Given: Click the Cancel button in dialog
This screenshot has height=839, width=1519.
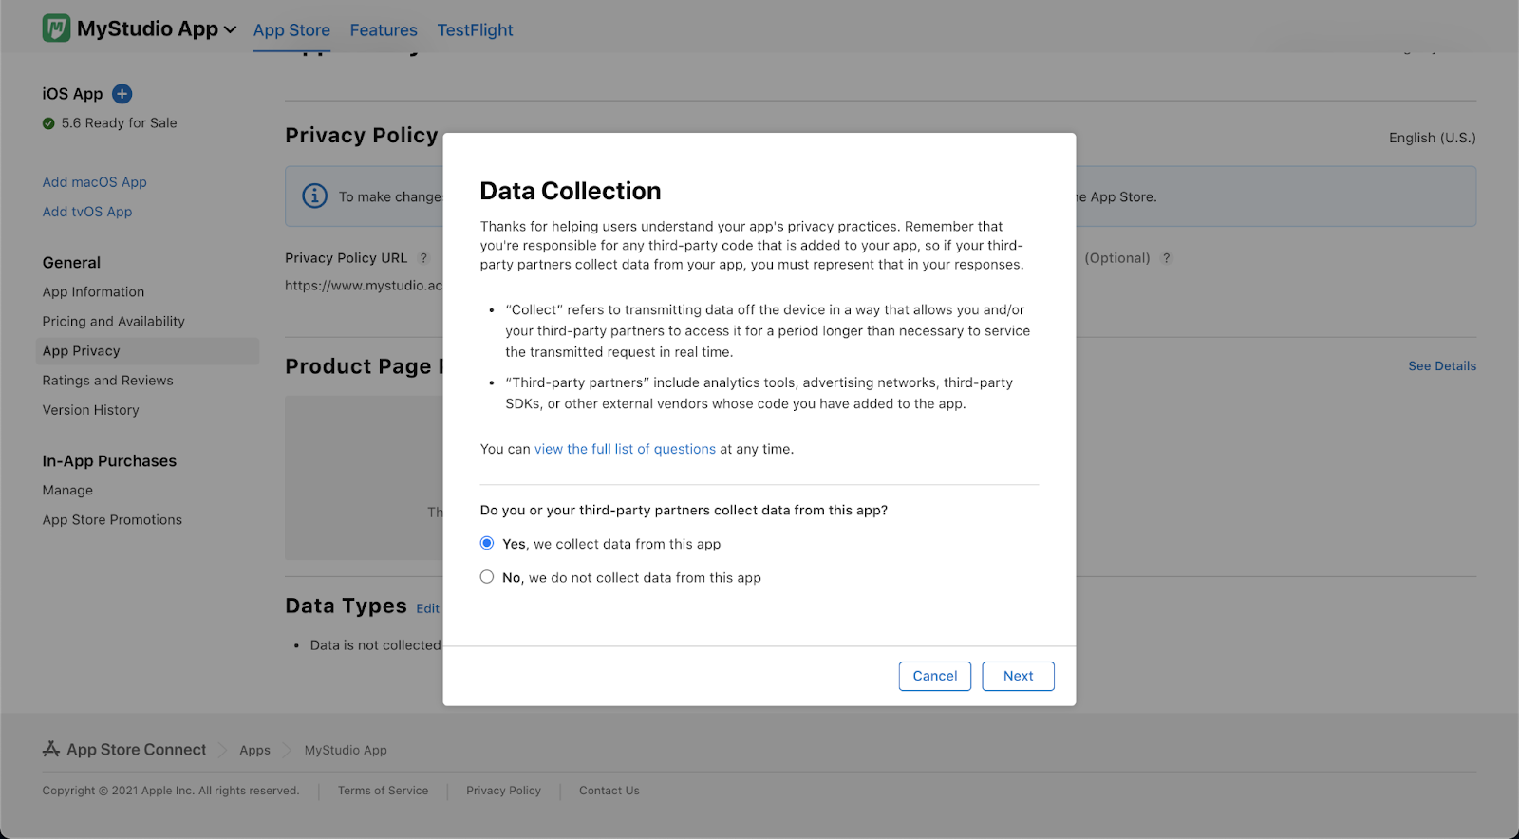Looking at the screenshot, I should tap(935, 676).
